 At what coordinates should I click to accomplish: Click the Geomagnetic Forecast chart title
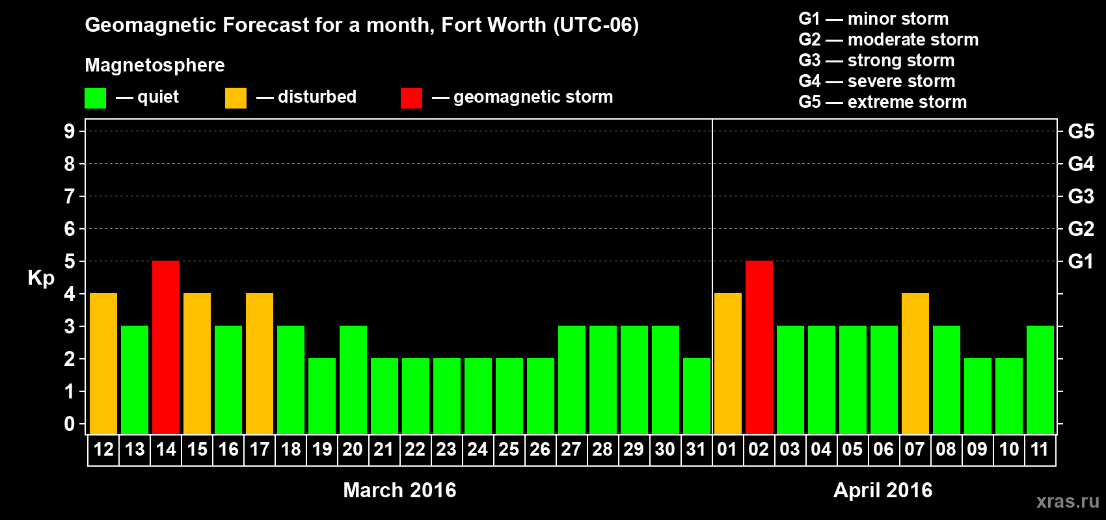tap(362, 25)
